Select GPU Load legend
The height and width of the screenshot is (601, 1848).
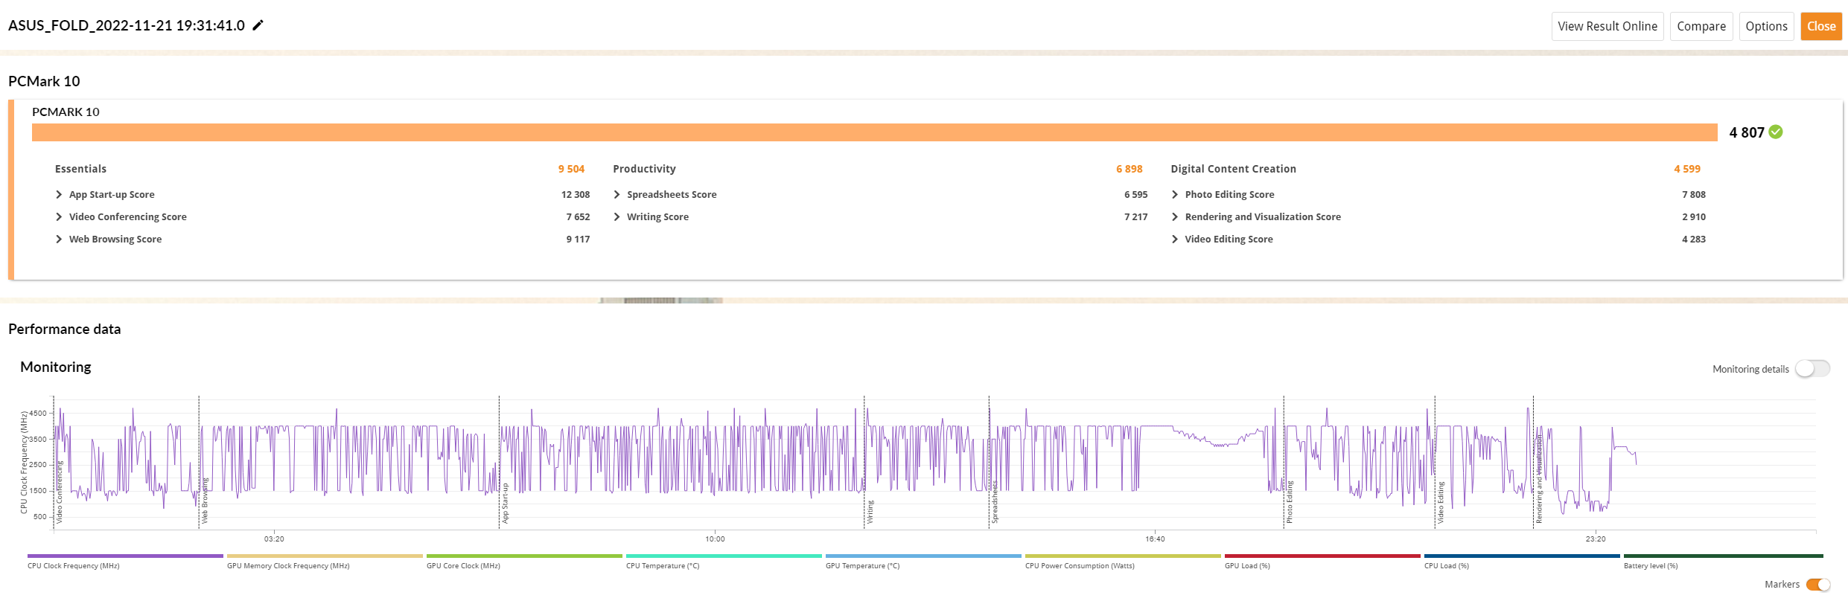pos(1322,561)
